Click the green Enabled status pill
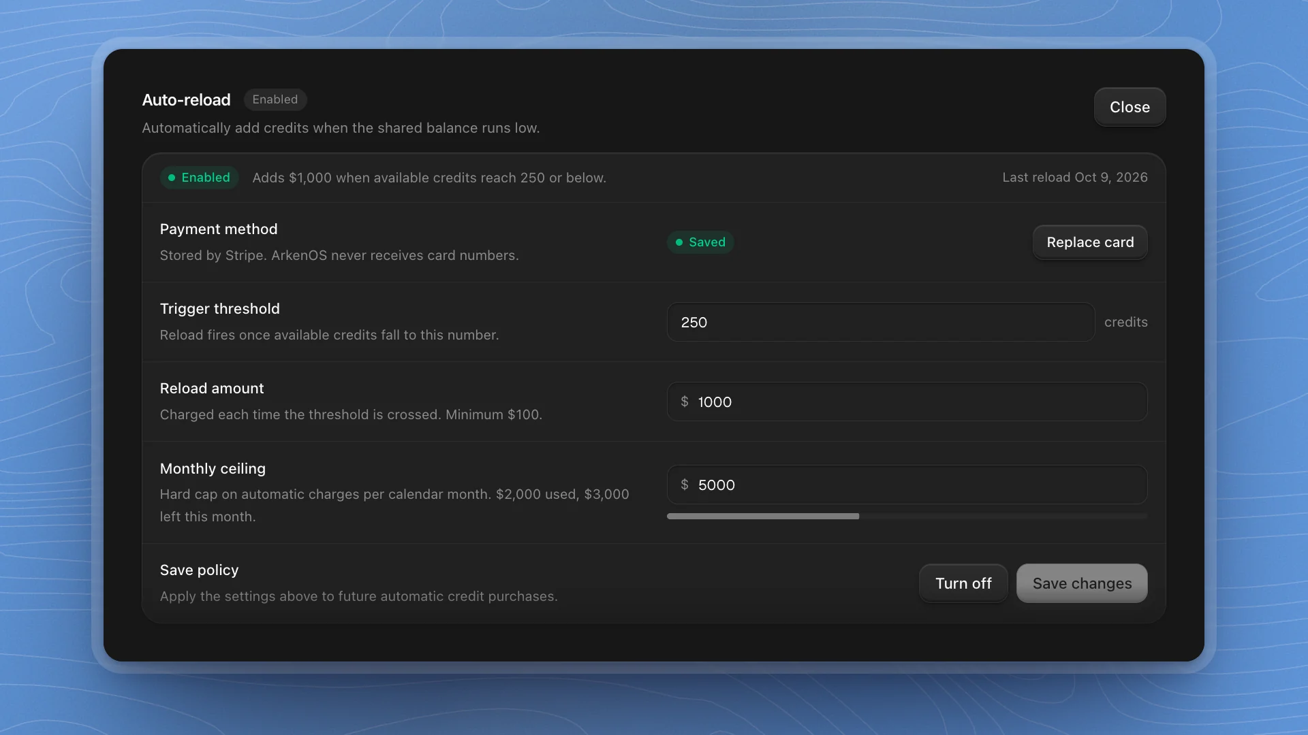 coord(199,178)
